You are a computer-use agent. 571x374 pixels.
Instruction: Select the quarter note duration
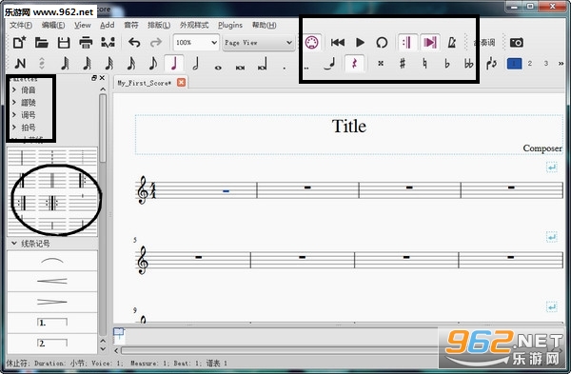point(174,64)
